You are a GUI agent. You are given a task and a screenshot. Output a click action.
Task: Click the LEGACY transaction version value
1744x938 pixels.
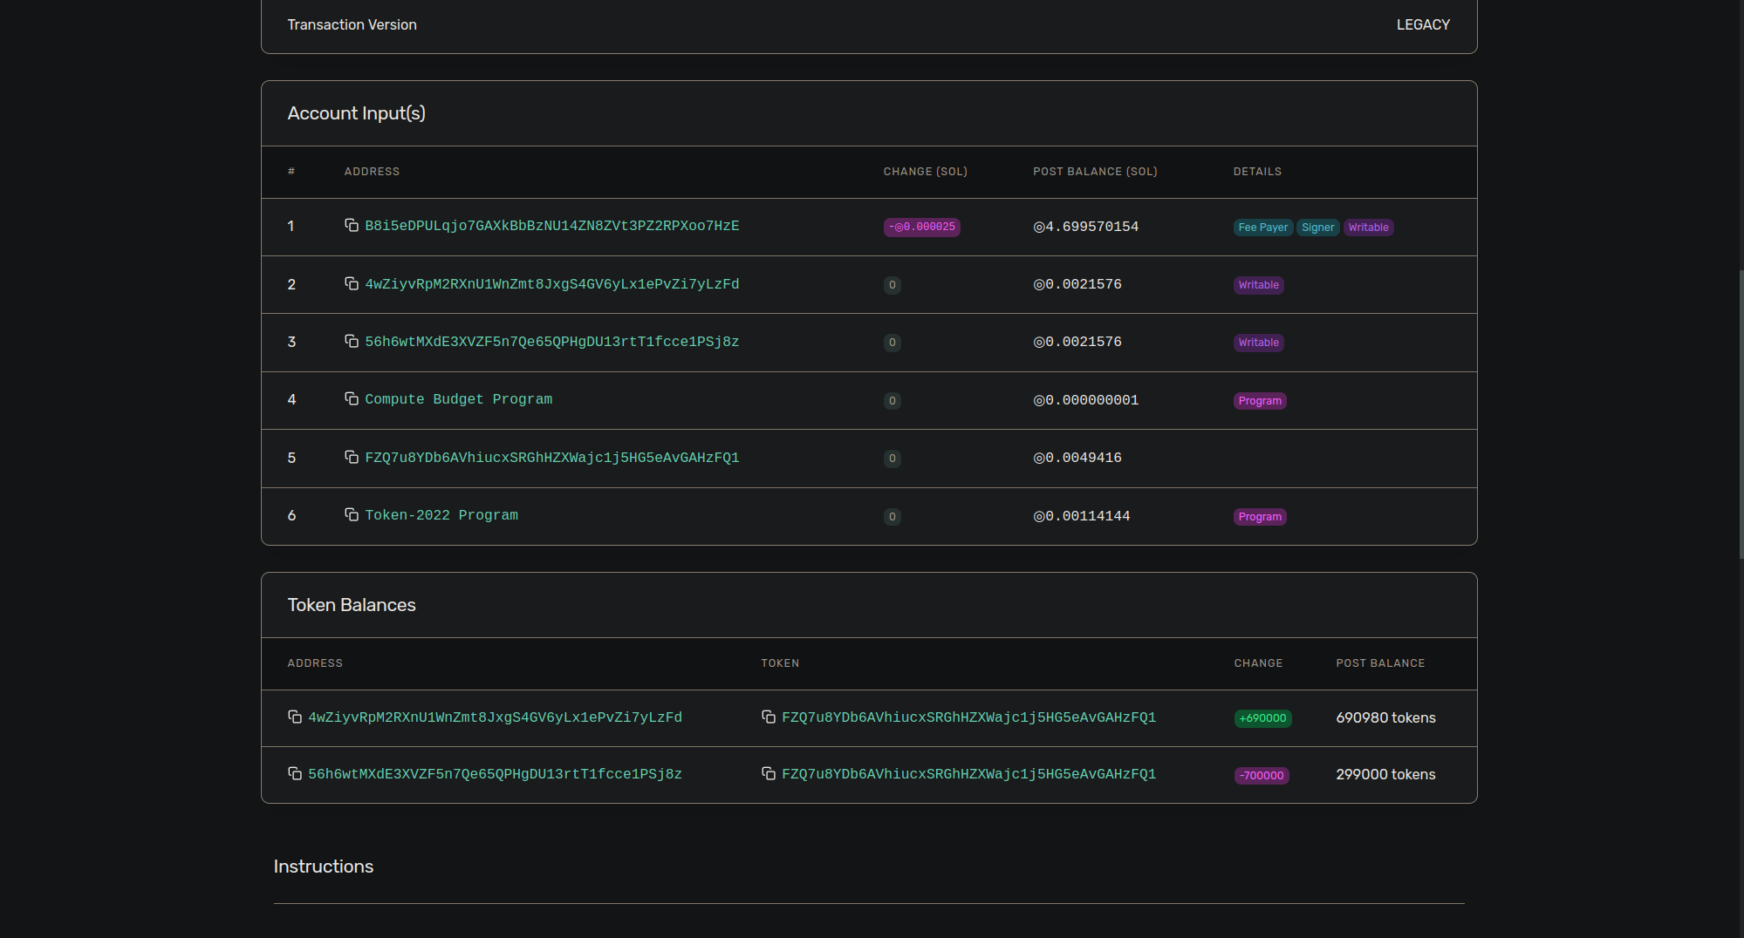[1423, 24]
